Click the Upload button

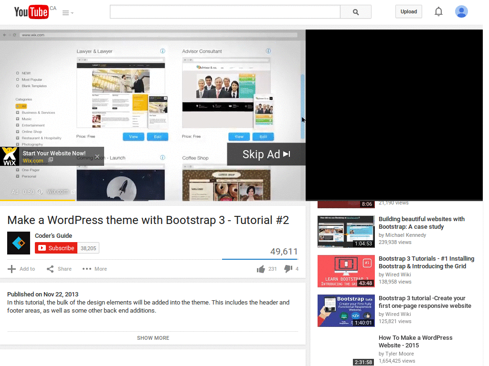(x=409, y=11)
